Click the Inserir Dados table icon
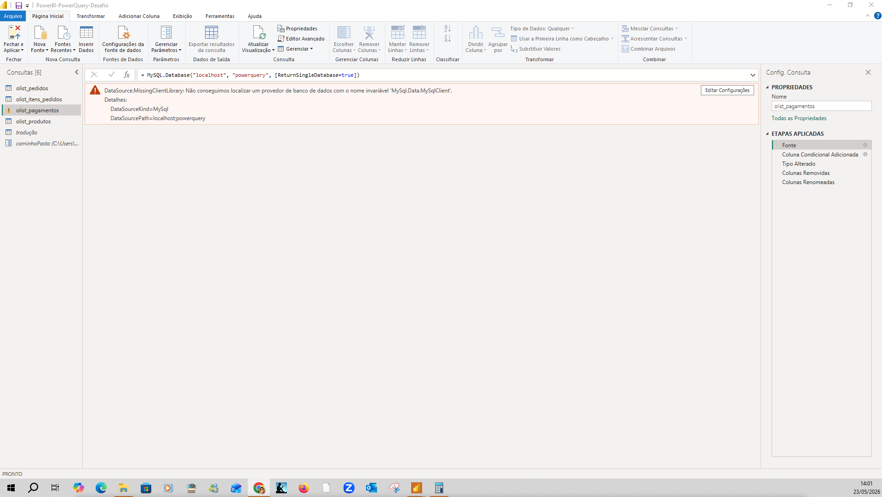Viewport: 882px width, 497px height. tap(86, 32)
